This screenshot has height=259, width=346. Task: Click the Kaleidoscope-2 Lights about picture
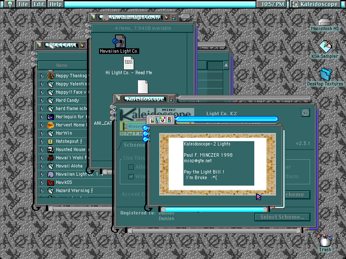pos(218,164)
